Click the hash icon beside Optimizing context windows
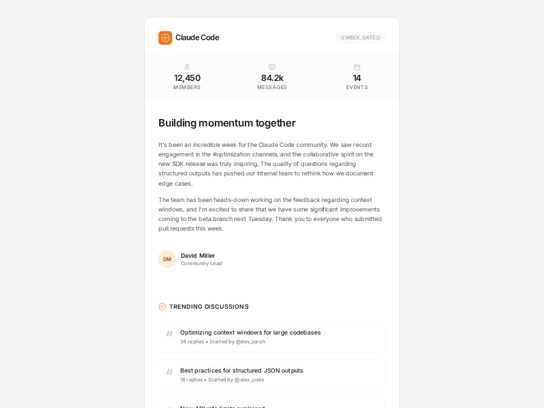 [169, 334]
